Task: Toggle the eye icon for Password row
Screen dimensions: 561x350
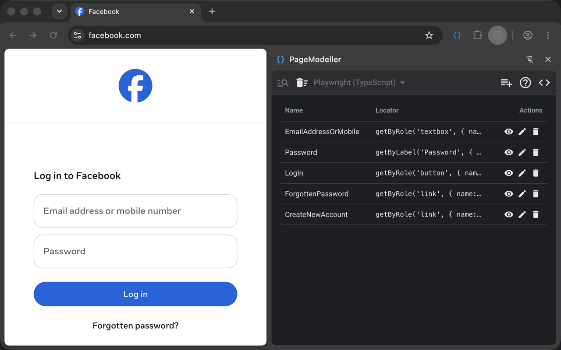Action: pos(508,152)
